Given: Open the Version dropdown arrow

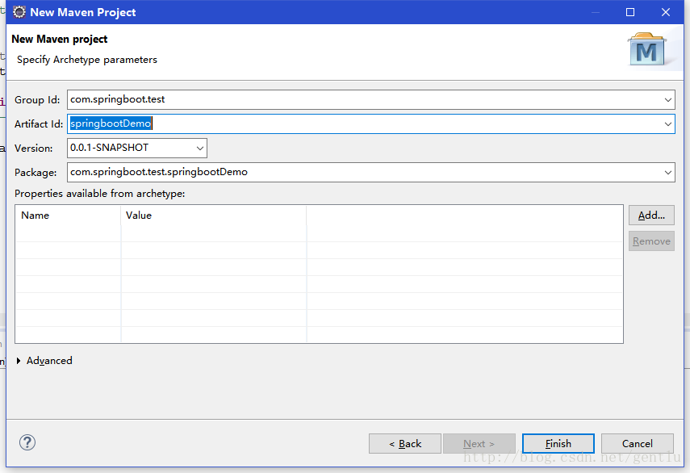Looking at the screenshot, I should pos(200,149).
